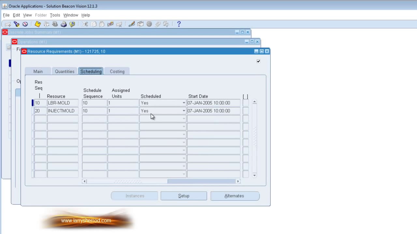Click the Close Form folder icon
Image resolution: width=417 pixels, height=234 pixels.
tap(72, 24)
